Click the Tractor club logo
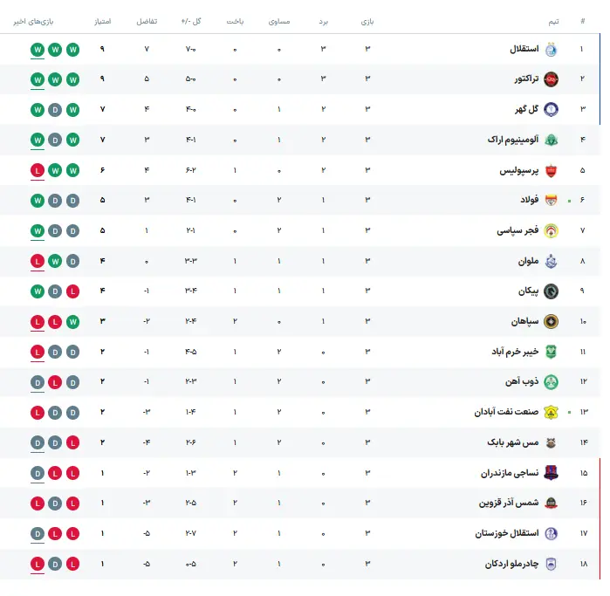The width and height of the screenshot is (610, 596). tap(551, 79)
